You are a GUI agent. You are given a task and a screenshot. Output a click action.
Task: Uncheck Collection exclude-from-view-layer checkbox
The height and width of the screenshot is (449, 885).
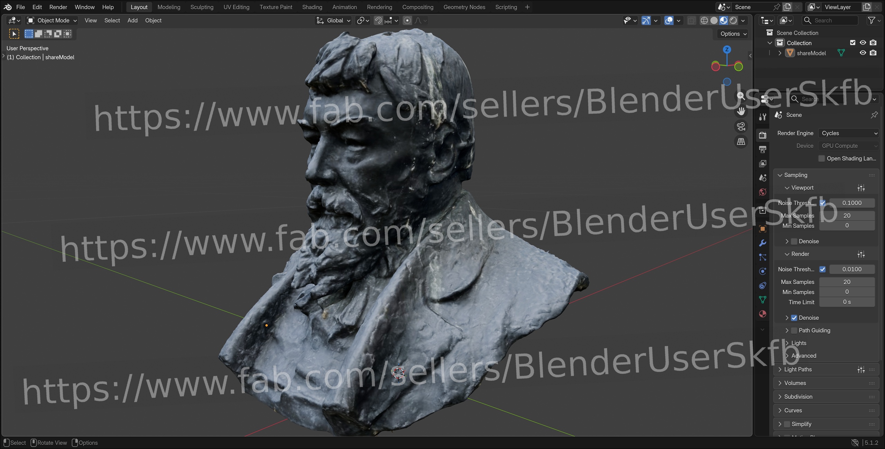pos(852,42)
